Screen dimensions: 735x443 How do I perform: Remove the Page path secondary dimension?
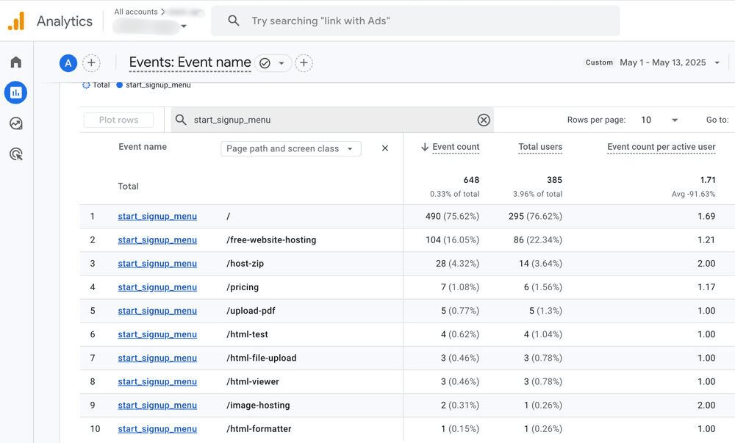384,148
